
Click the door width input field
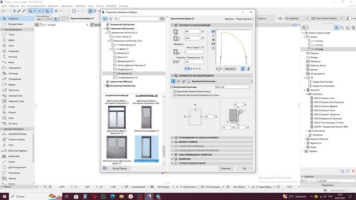192,32
